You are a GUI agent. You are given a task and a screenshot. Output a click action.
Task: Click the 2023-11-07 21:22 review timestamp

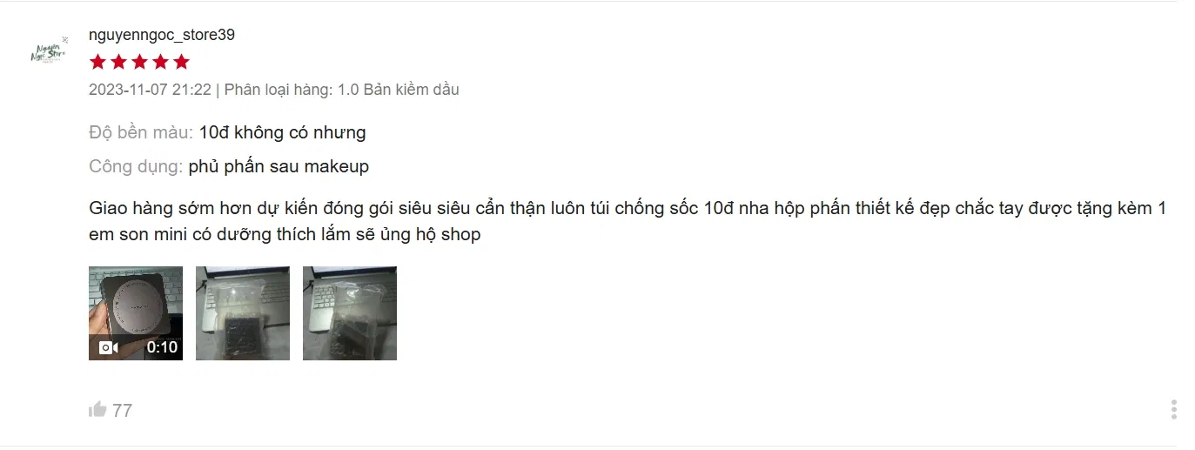click(x=150, y=90)
